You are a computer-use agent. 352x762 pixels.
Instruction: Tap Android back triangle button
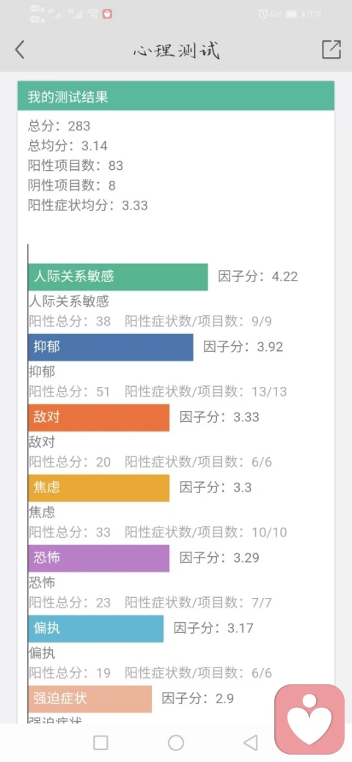point(250,742)
